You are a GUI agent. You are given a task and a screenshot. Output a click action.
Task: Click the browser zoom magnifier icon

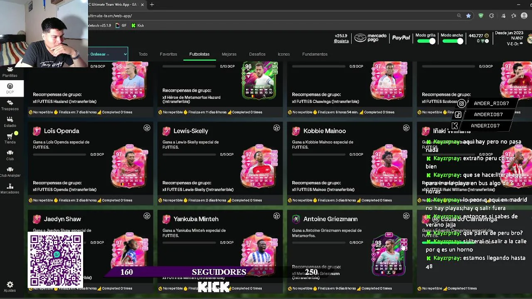[459, 16]
